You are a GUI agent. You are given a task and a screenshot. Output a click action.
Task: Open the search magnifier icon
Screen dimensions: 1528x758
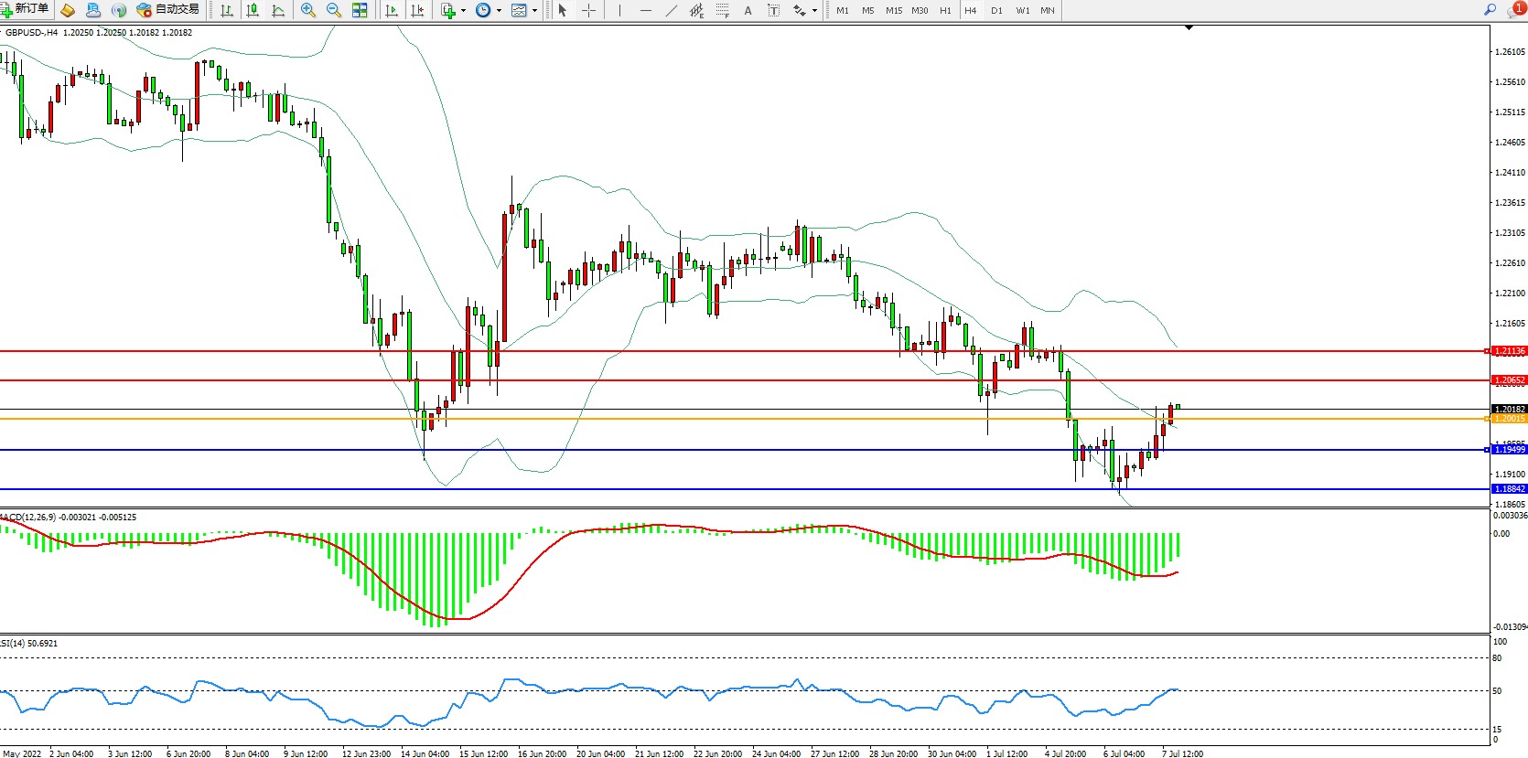pos(1490,10)
